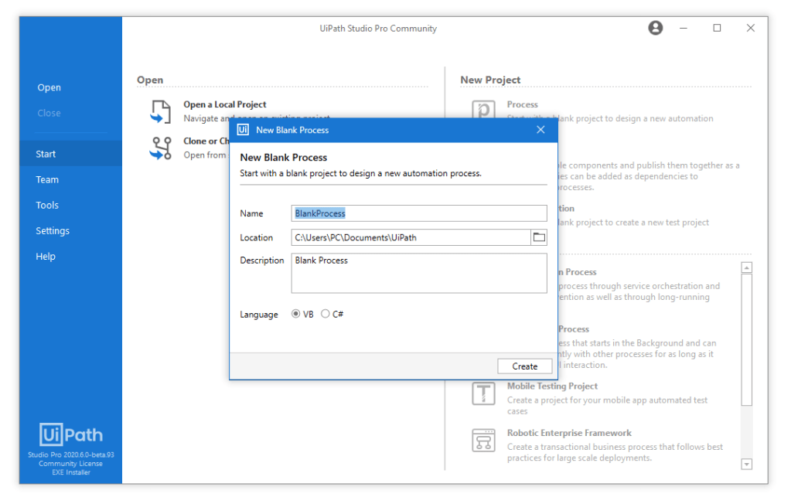The image size is (791, 504).
Task: Go to the Tools tab
Action: click(x=47, y=205)
